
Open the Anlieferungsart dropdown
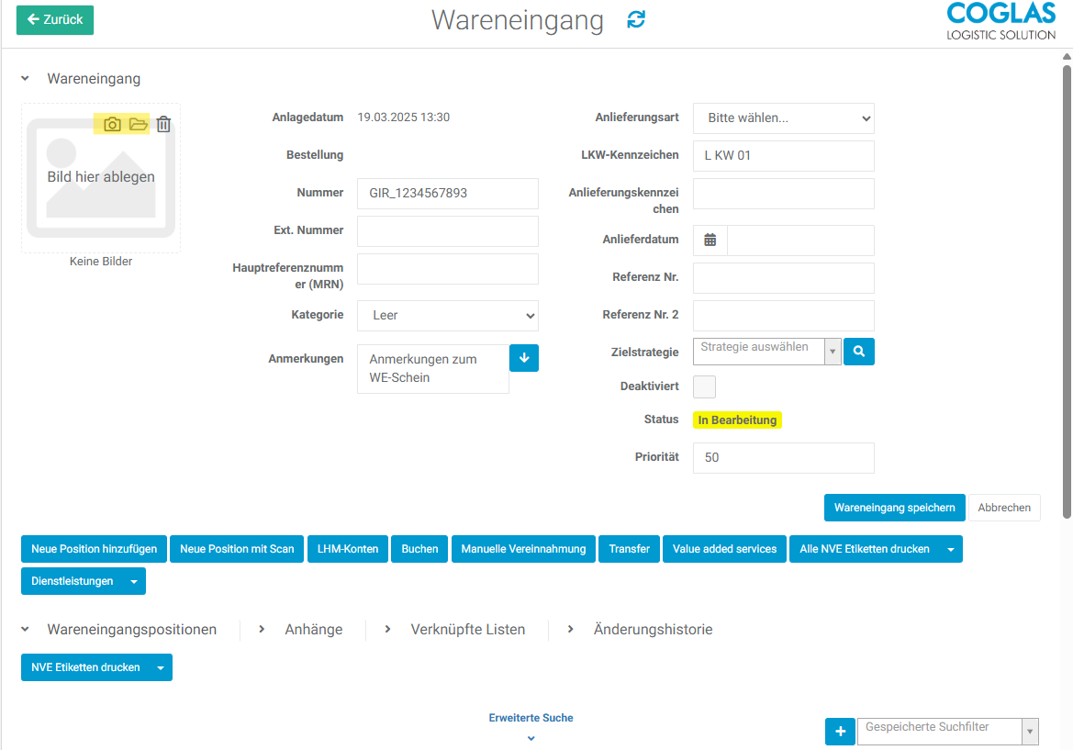783,118
